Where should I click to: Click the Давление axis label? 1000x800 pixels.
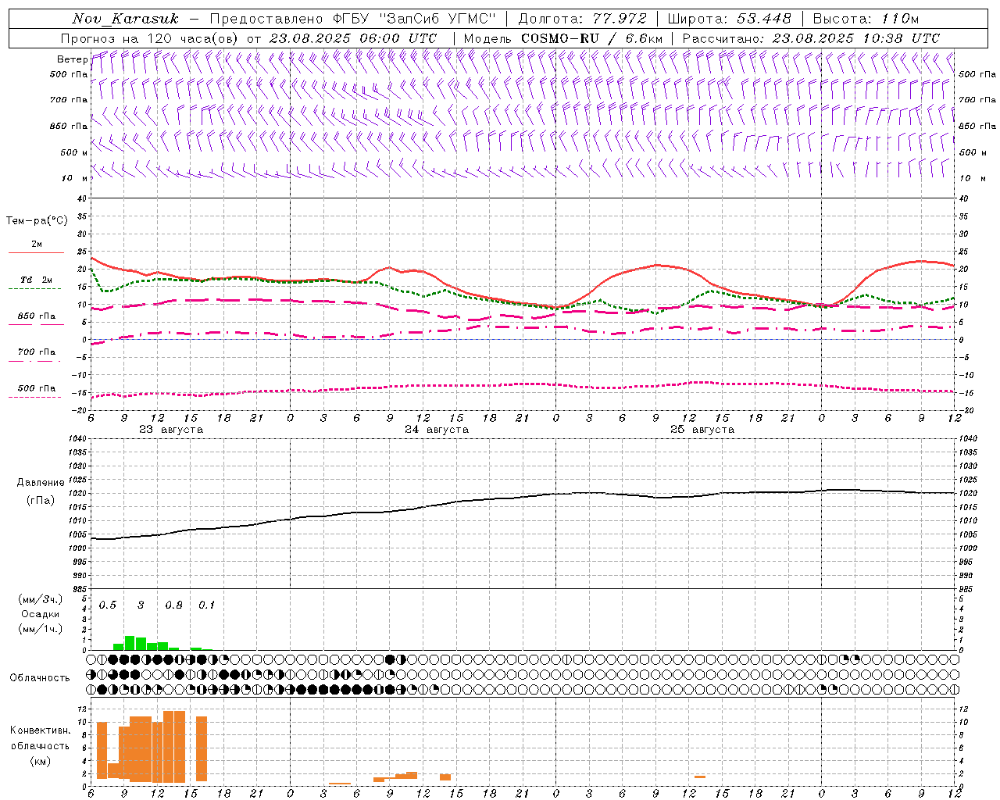(x=41, y=482)
